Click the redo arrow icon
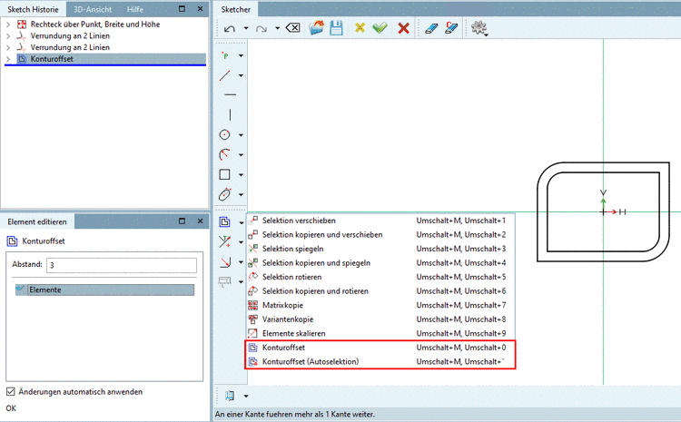 click(x=261, y=29)
